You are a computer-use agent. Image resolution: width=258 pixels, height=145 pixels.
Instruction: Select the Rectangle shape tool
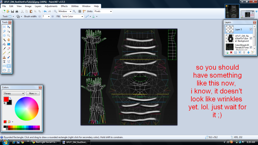click(4, 66)
